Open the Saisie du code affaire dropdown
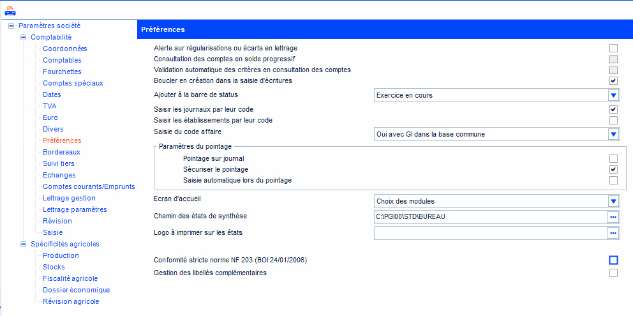Screen dimensions: 633x316 click(613, 134)
